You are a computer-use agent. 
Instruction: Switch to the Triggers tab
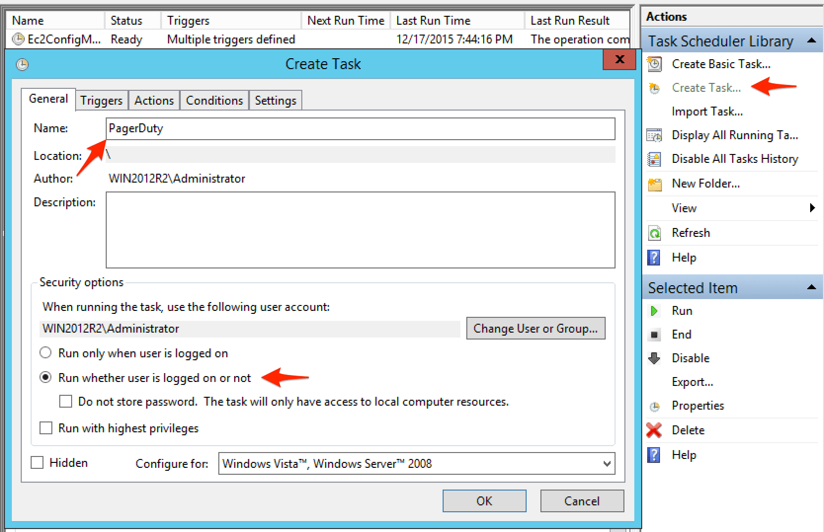101,100
